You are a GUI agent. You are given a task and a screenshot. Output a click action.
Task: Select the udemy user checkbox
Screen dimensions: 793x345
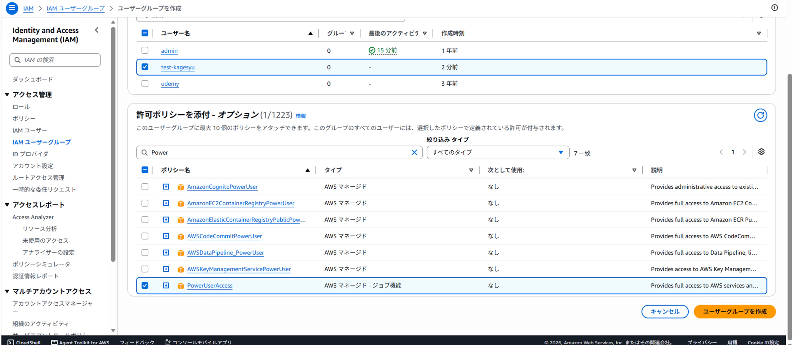tap(145, 83)
